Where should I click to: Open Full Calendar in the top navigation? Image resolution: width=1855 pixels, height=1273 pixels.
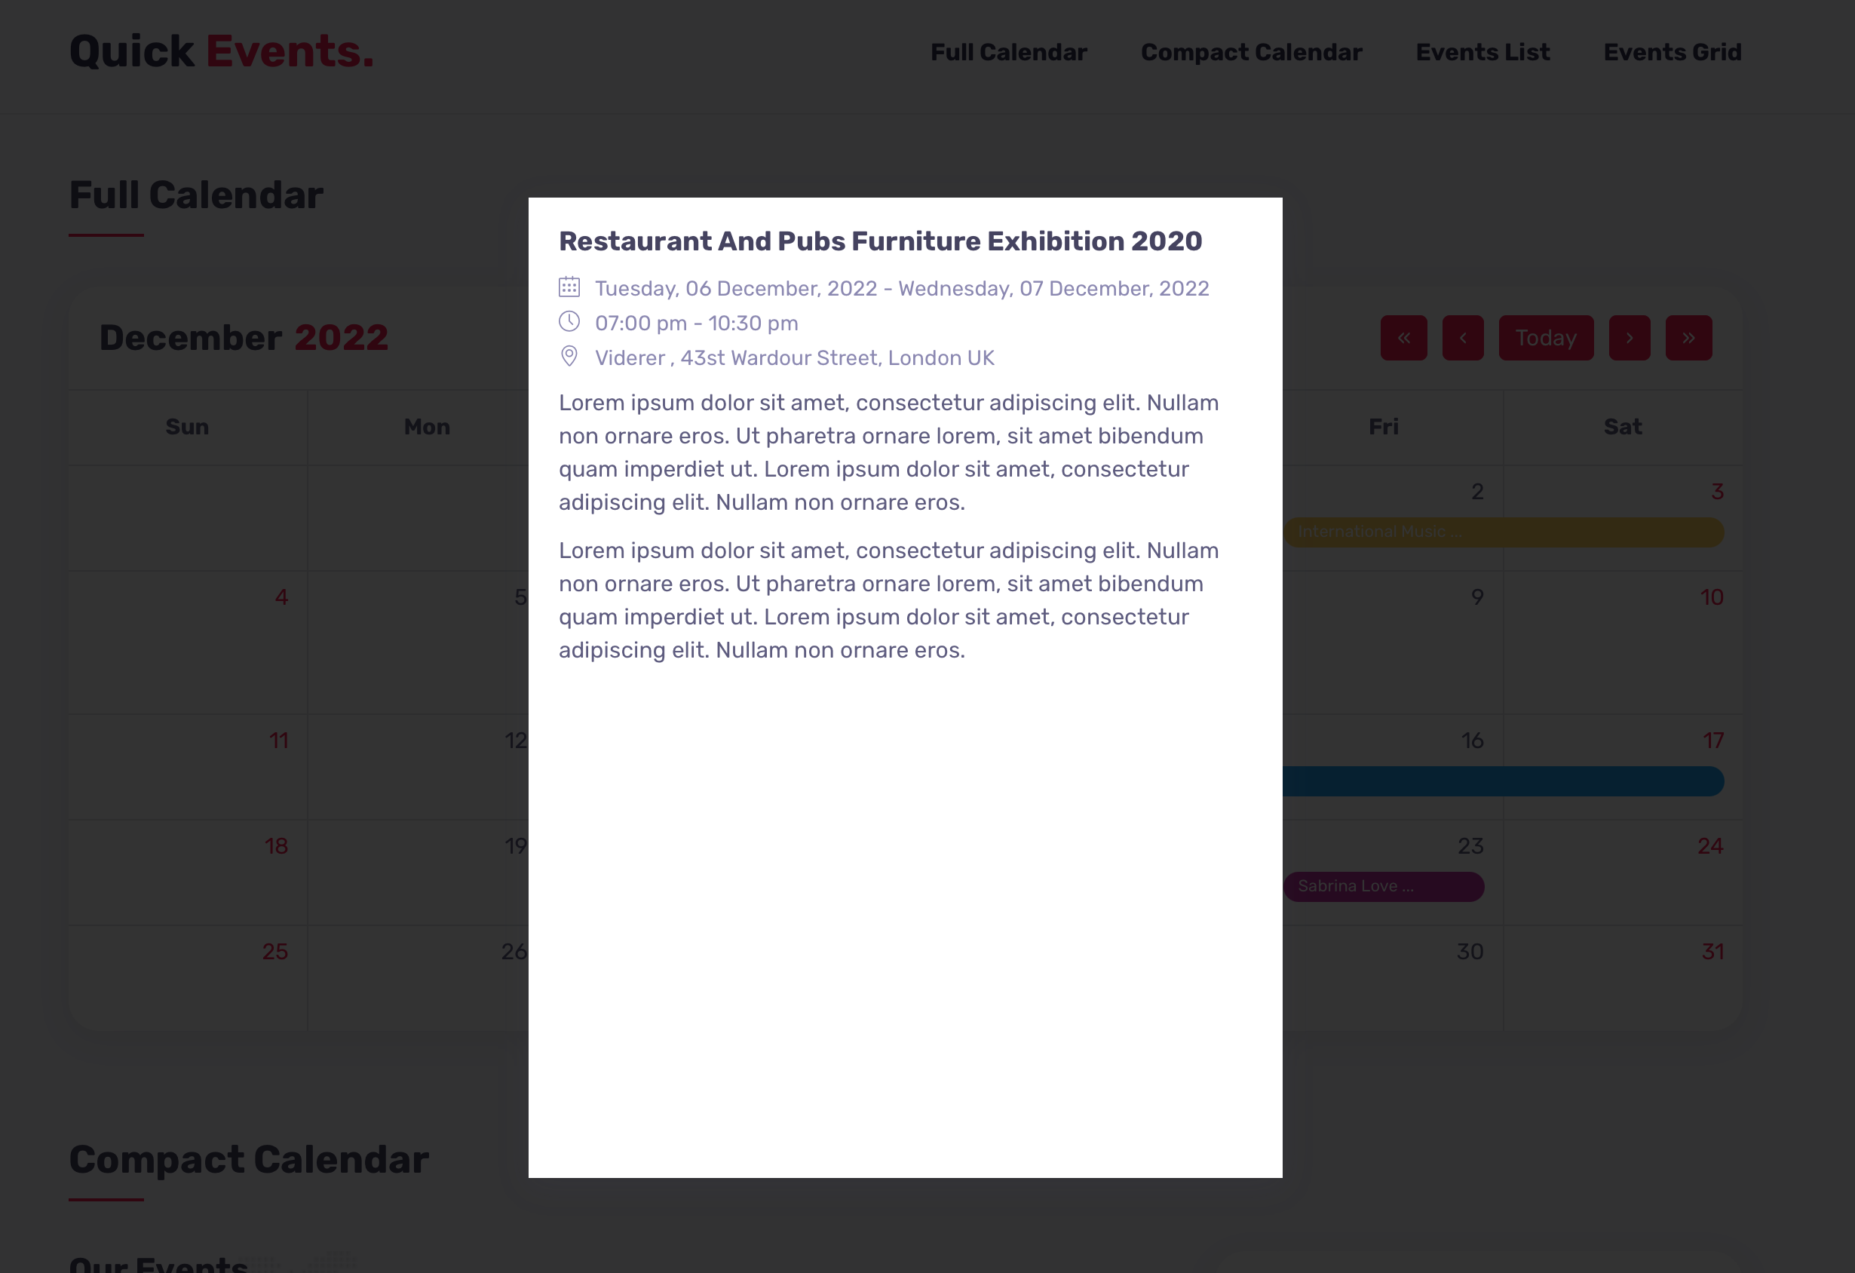[1008, 52]
